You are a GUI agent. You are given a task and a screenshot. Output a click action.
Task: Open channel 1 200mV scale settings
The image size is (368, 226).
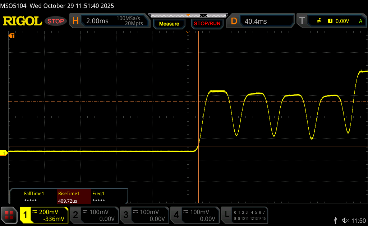(44, 215)
